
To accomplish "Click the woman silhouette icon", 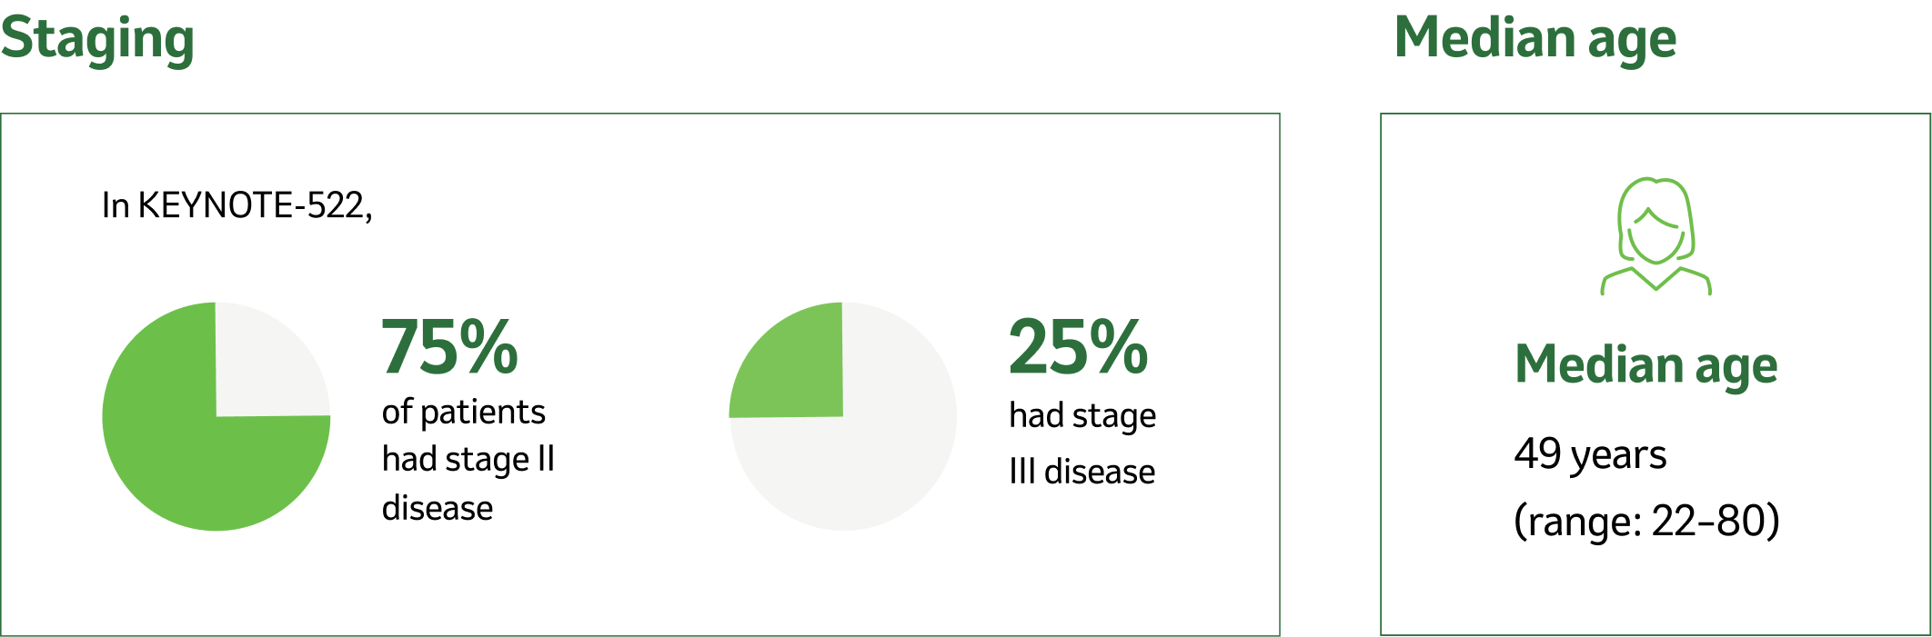I will point(1655,236).
